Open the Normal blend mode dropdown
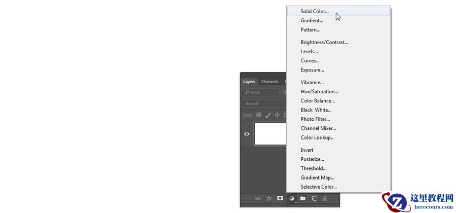This screenshot has width=456, height=213. [x=263, y=103]
